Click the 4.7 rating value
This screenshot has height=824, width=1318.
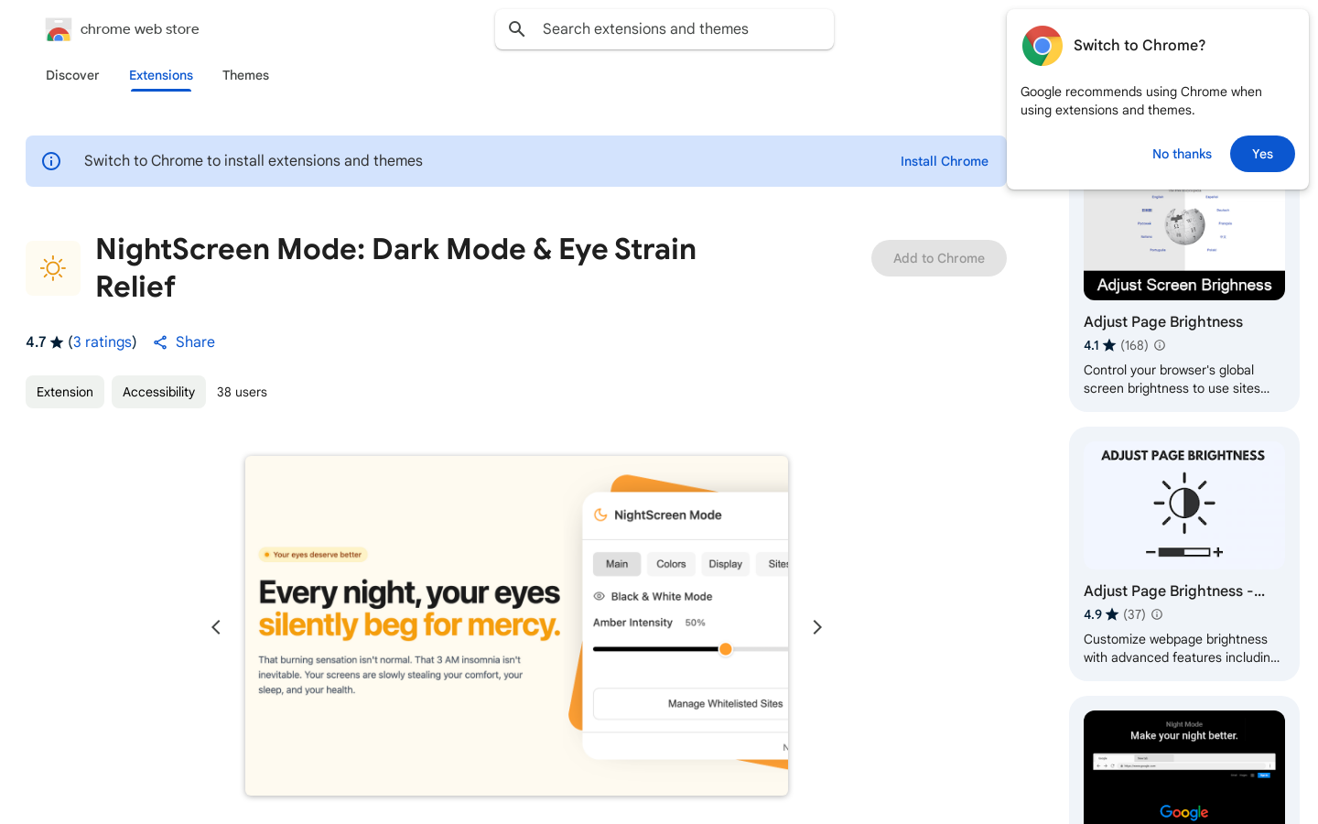tap(36, 342)
